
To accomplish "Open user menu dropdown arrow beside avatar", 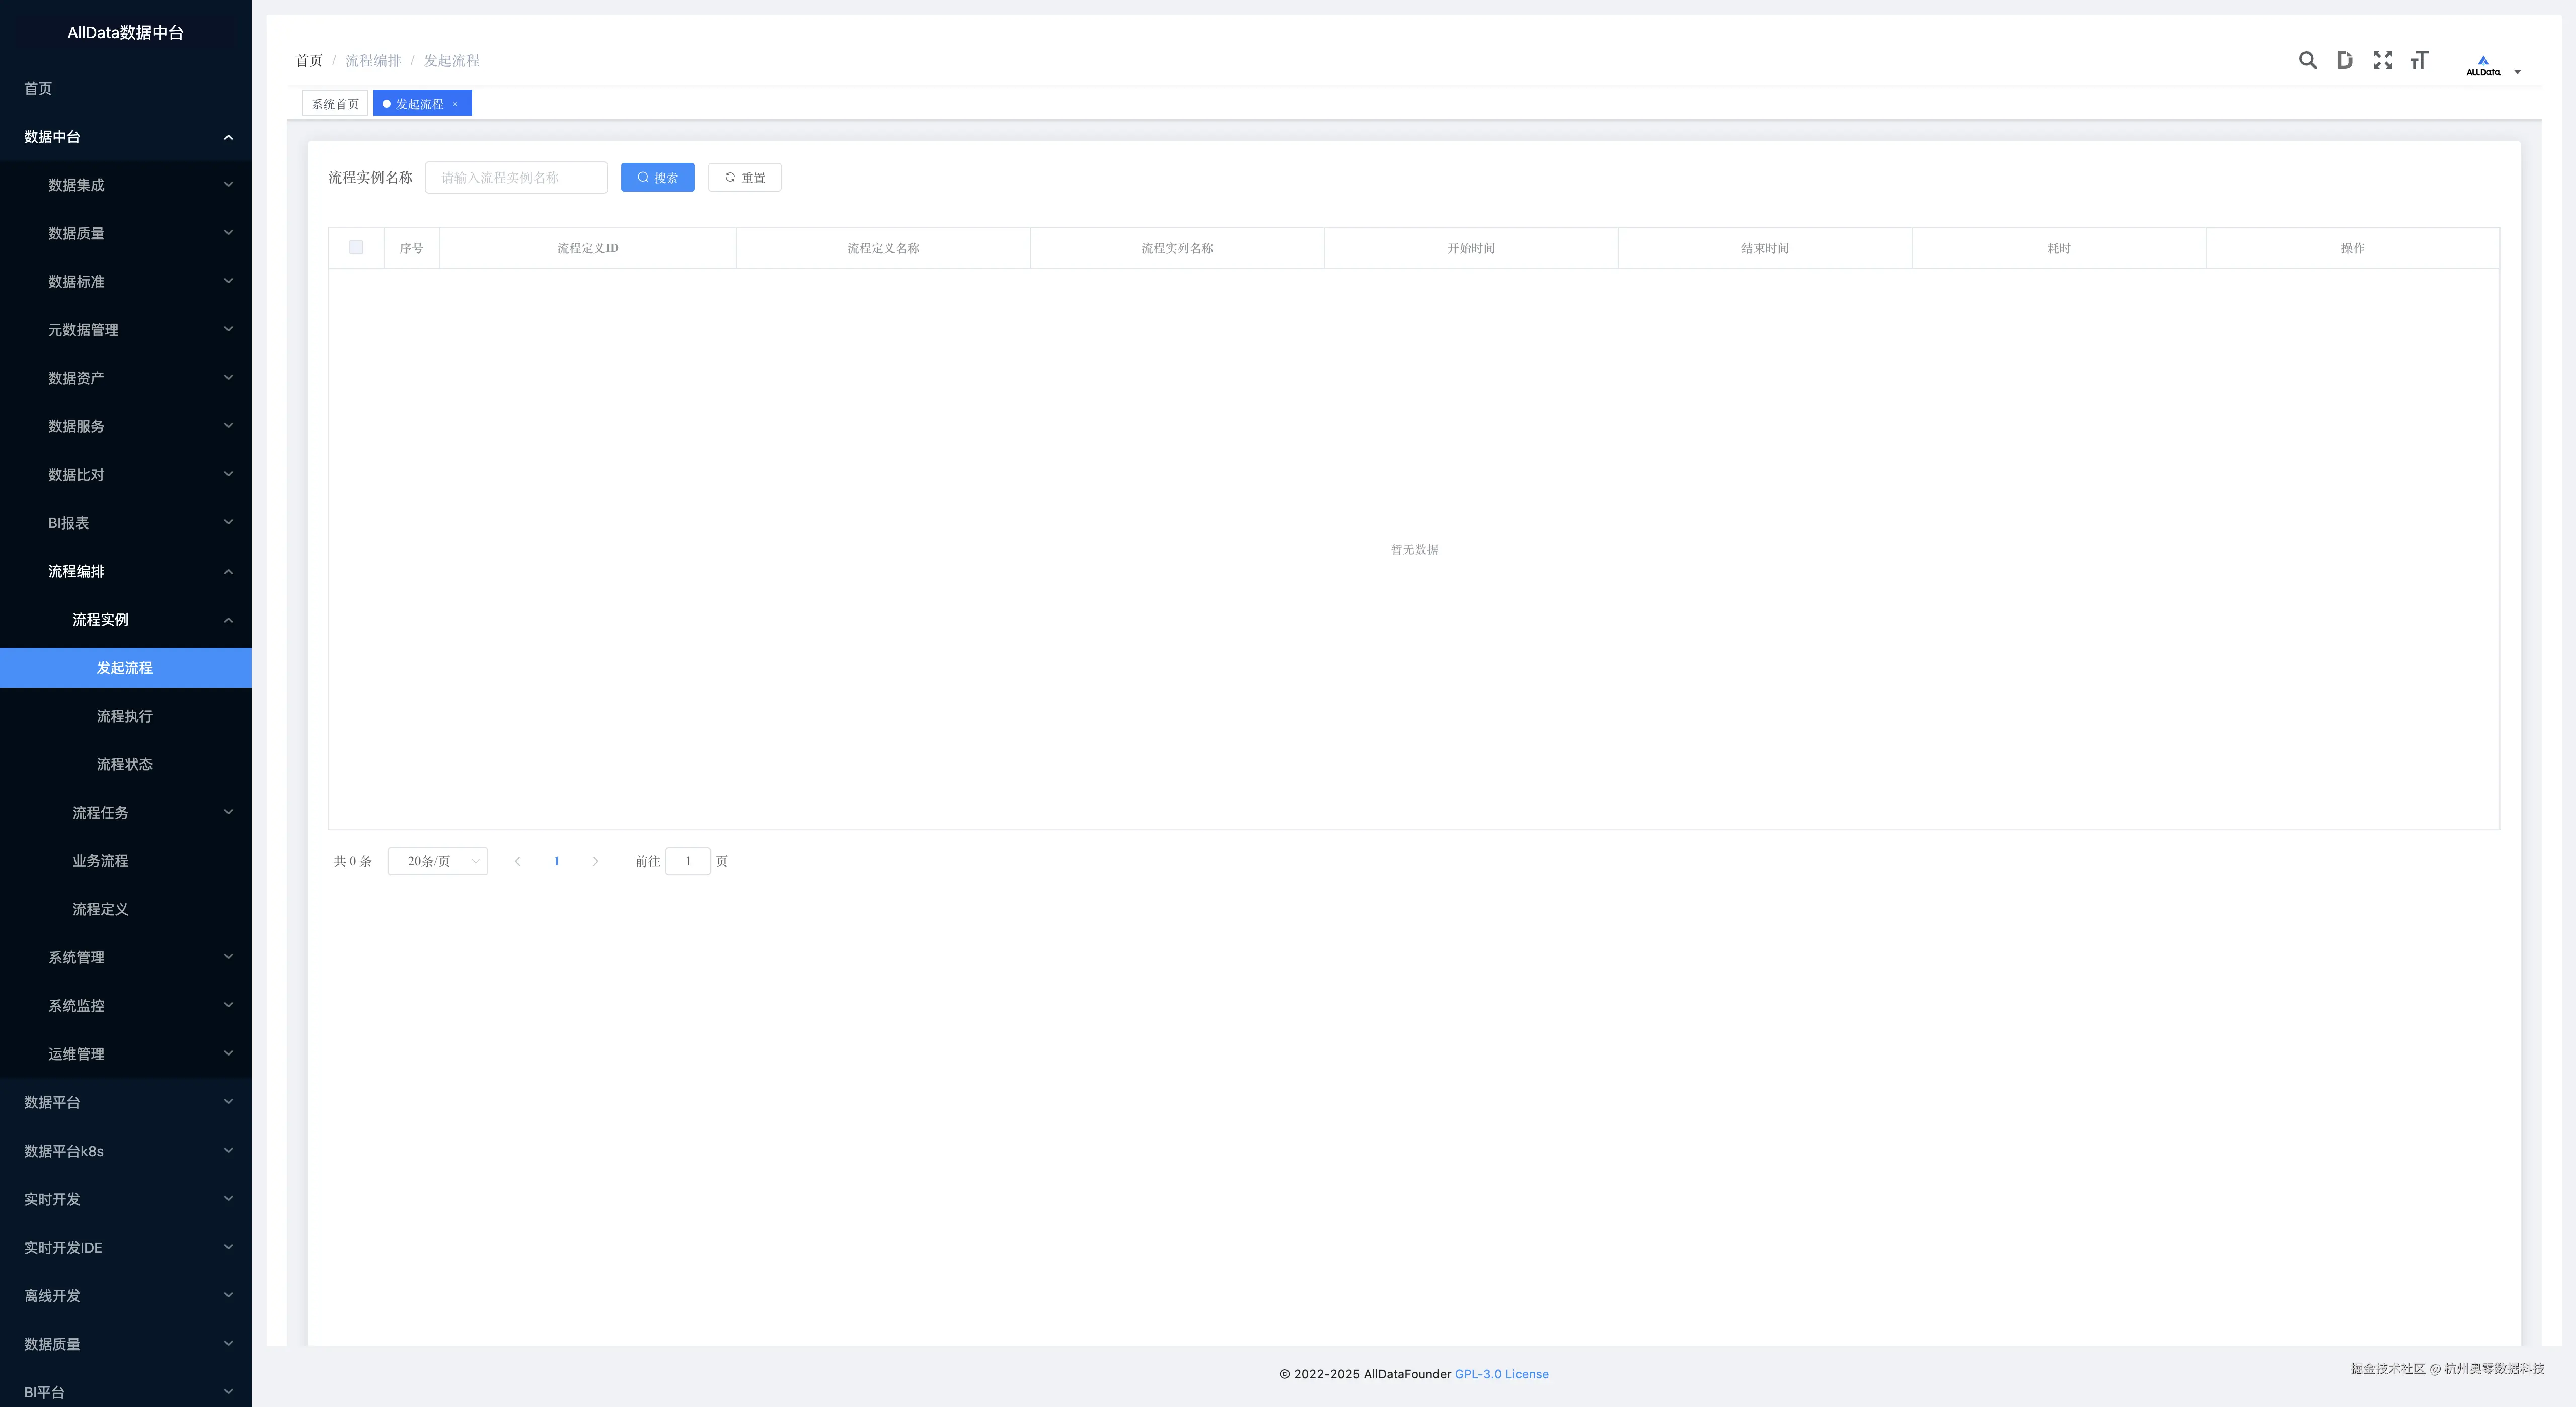I will pyautogui.click(x=2517, y=72).
